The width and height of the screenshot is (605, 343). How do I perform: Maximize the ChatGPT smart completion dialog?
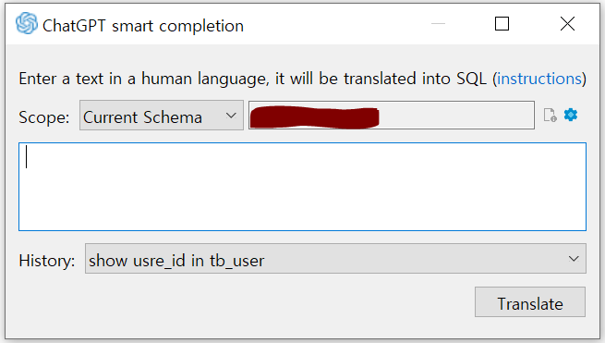[x=502, y=24]
